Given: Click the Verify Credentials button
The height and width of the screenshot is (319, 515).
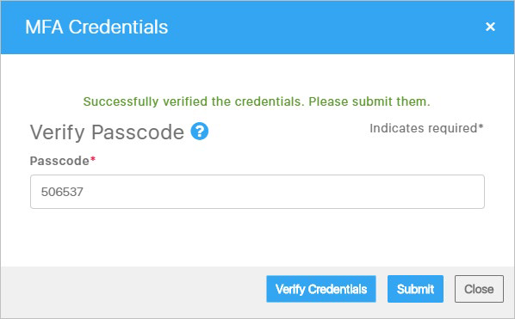Looking at the screenshot, I should pyautogui.click(x=321, y=289).
